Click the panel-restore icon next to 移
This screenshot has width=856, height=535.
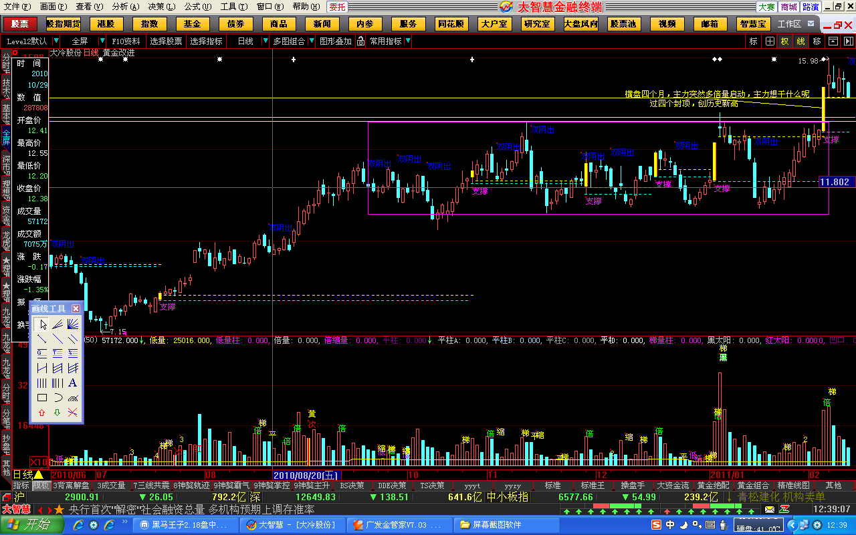pos(833,41)
